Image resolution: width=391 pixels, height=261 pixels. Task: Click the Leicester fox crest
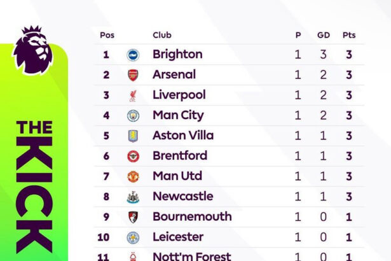click(x=133, y=237)
